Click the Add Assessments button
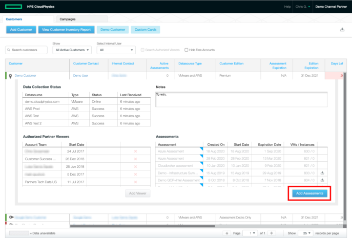This screenshot has width=352, height=238. click(309, 193)
